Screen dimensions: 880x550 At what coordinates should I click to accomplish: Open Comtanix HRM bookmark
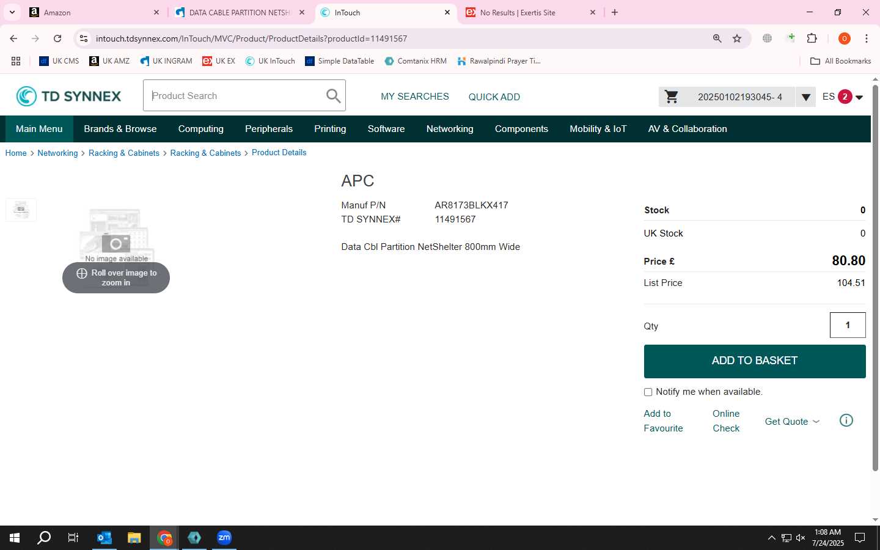pos(416,61)
